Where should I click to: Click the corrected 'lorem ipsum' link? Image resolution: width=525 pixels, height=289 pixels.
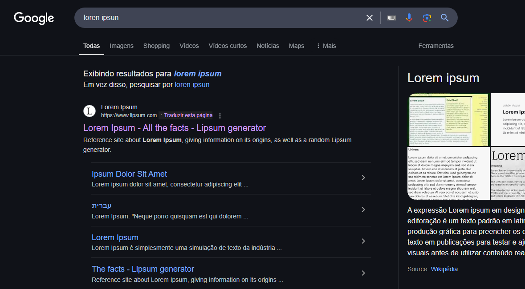point(198,74)
